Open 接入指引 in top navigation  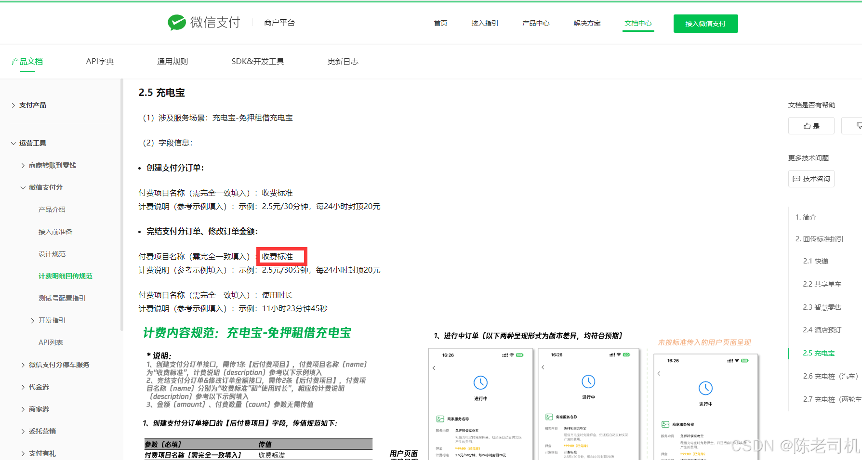click(485, 23)
